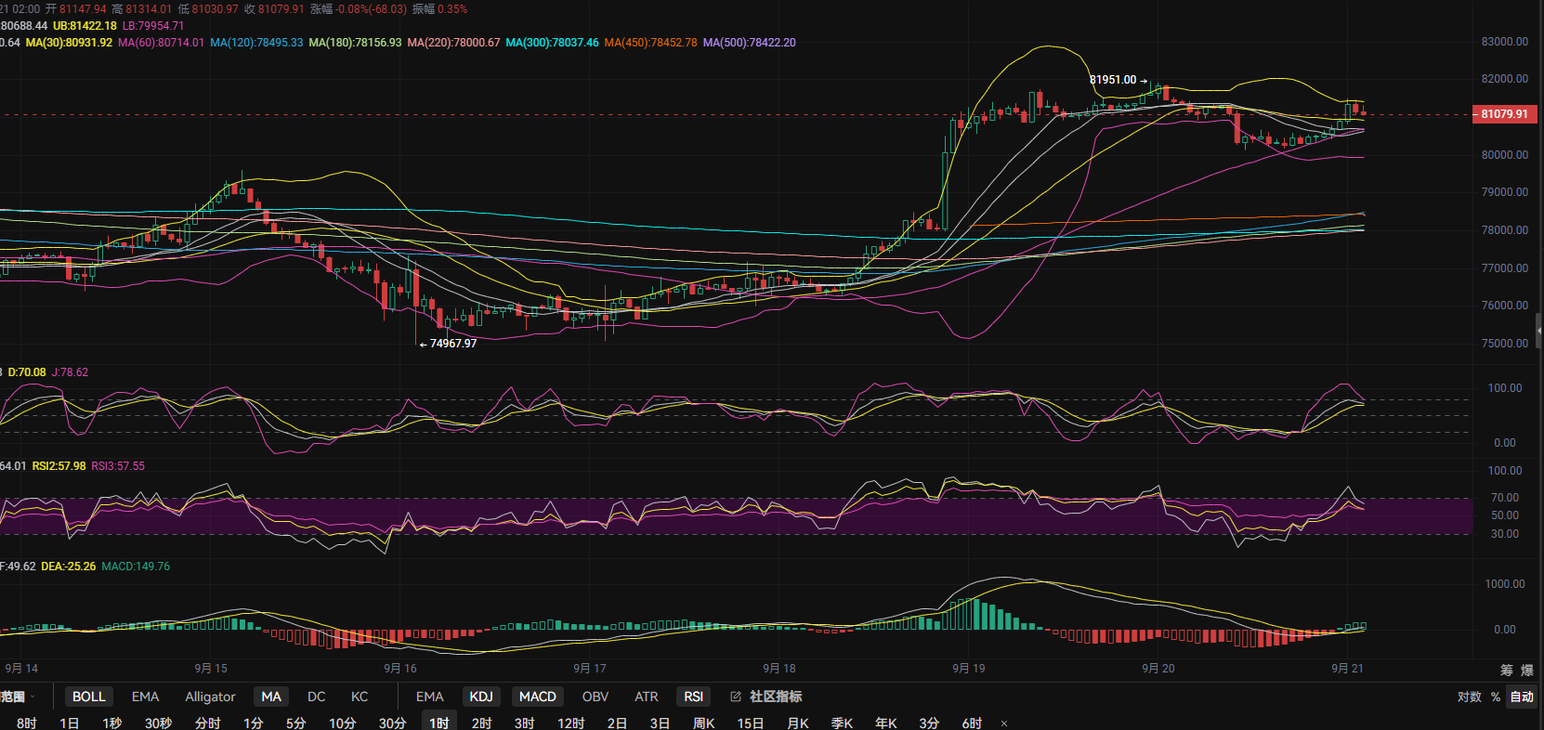Open the 社区指标 community indicators editor icon

click(736, 697)
